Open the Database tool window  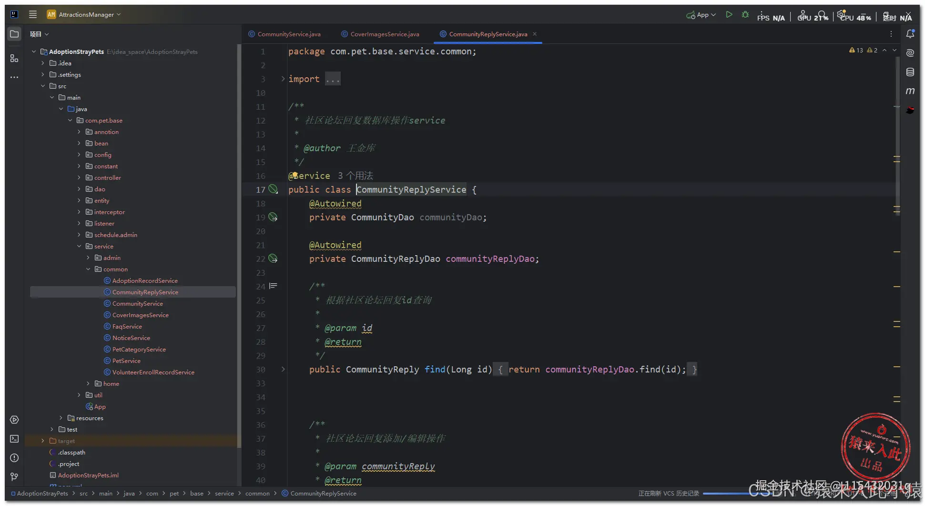[910, 72]
